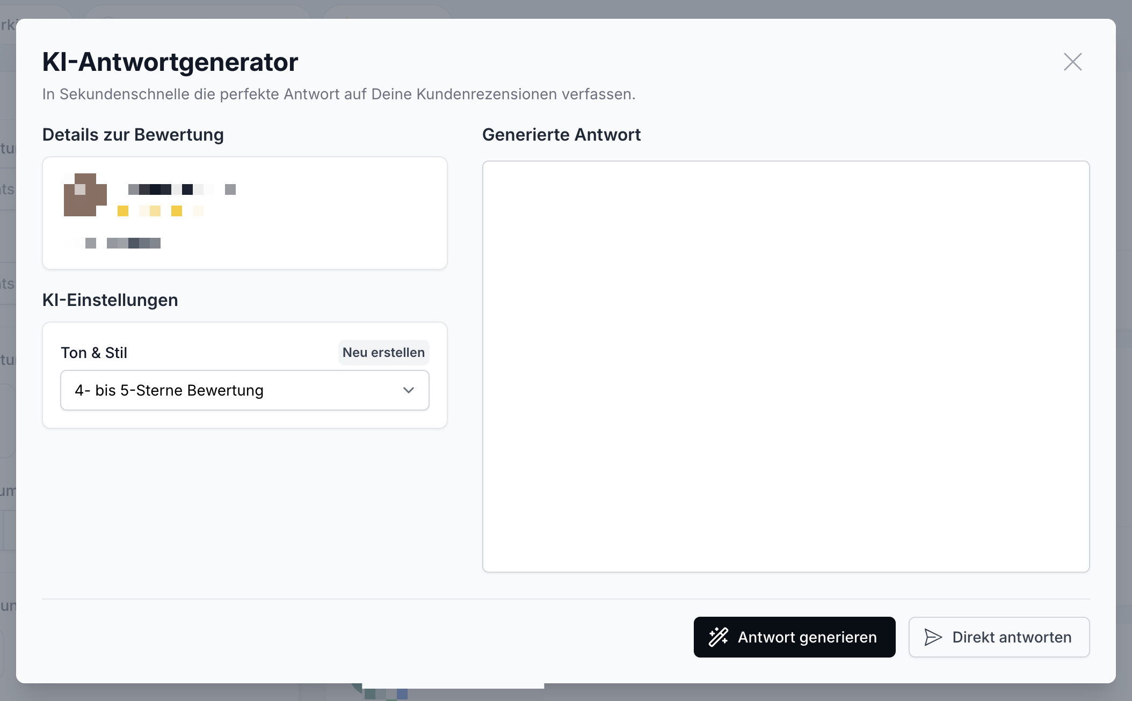1132x701 pixels.
Task: Click the chevron arrow in Ton & Stil
Action: pyautogui.click(x=408, y=390)
